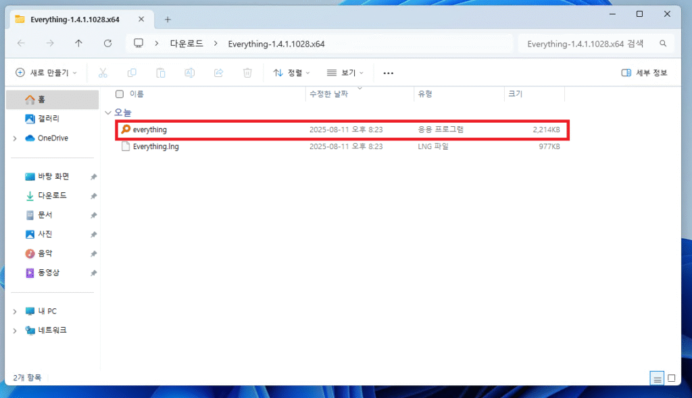Select the everything file name
692x398 pixels.
click(149, 130)
